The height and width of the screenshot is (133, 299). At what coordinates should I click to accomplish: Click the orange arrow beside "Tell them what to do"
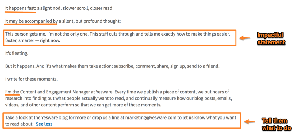[x=250, y=121]
